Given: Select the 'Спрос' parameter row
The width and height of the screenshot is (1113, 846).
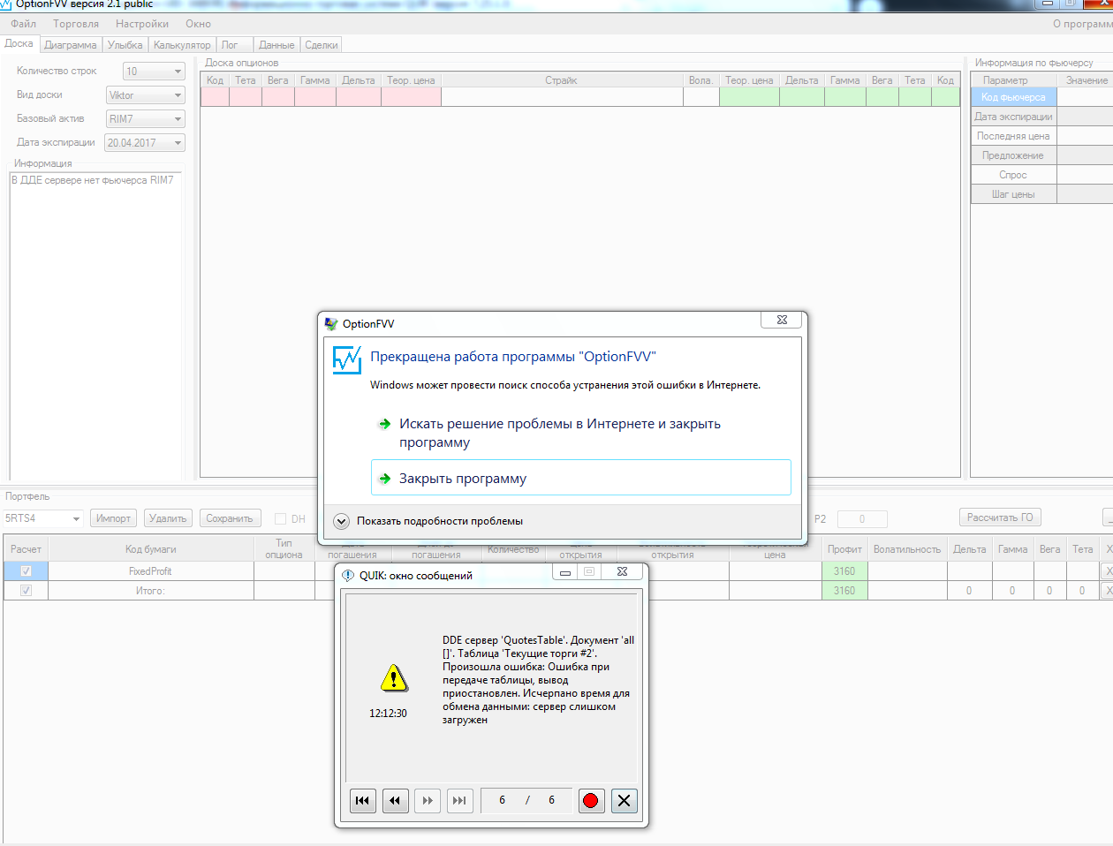Looking at the screenshot, I should 1013,175.
